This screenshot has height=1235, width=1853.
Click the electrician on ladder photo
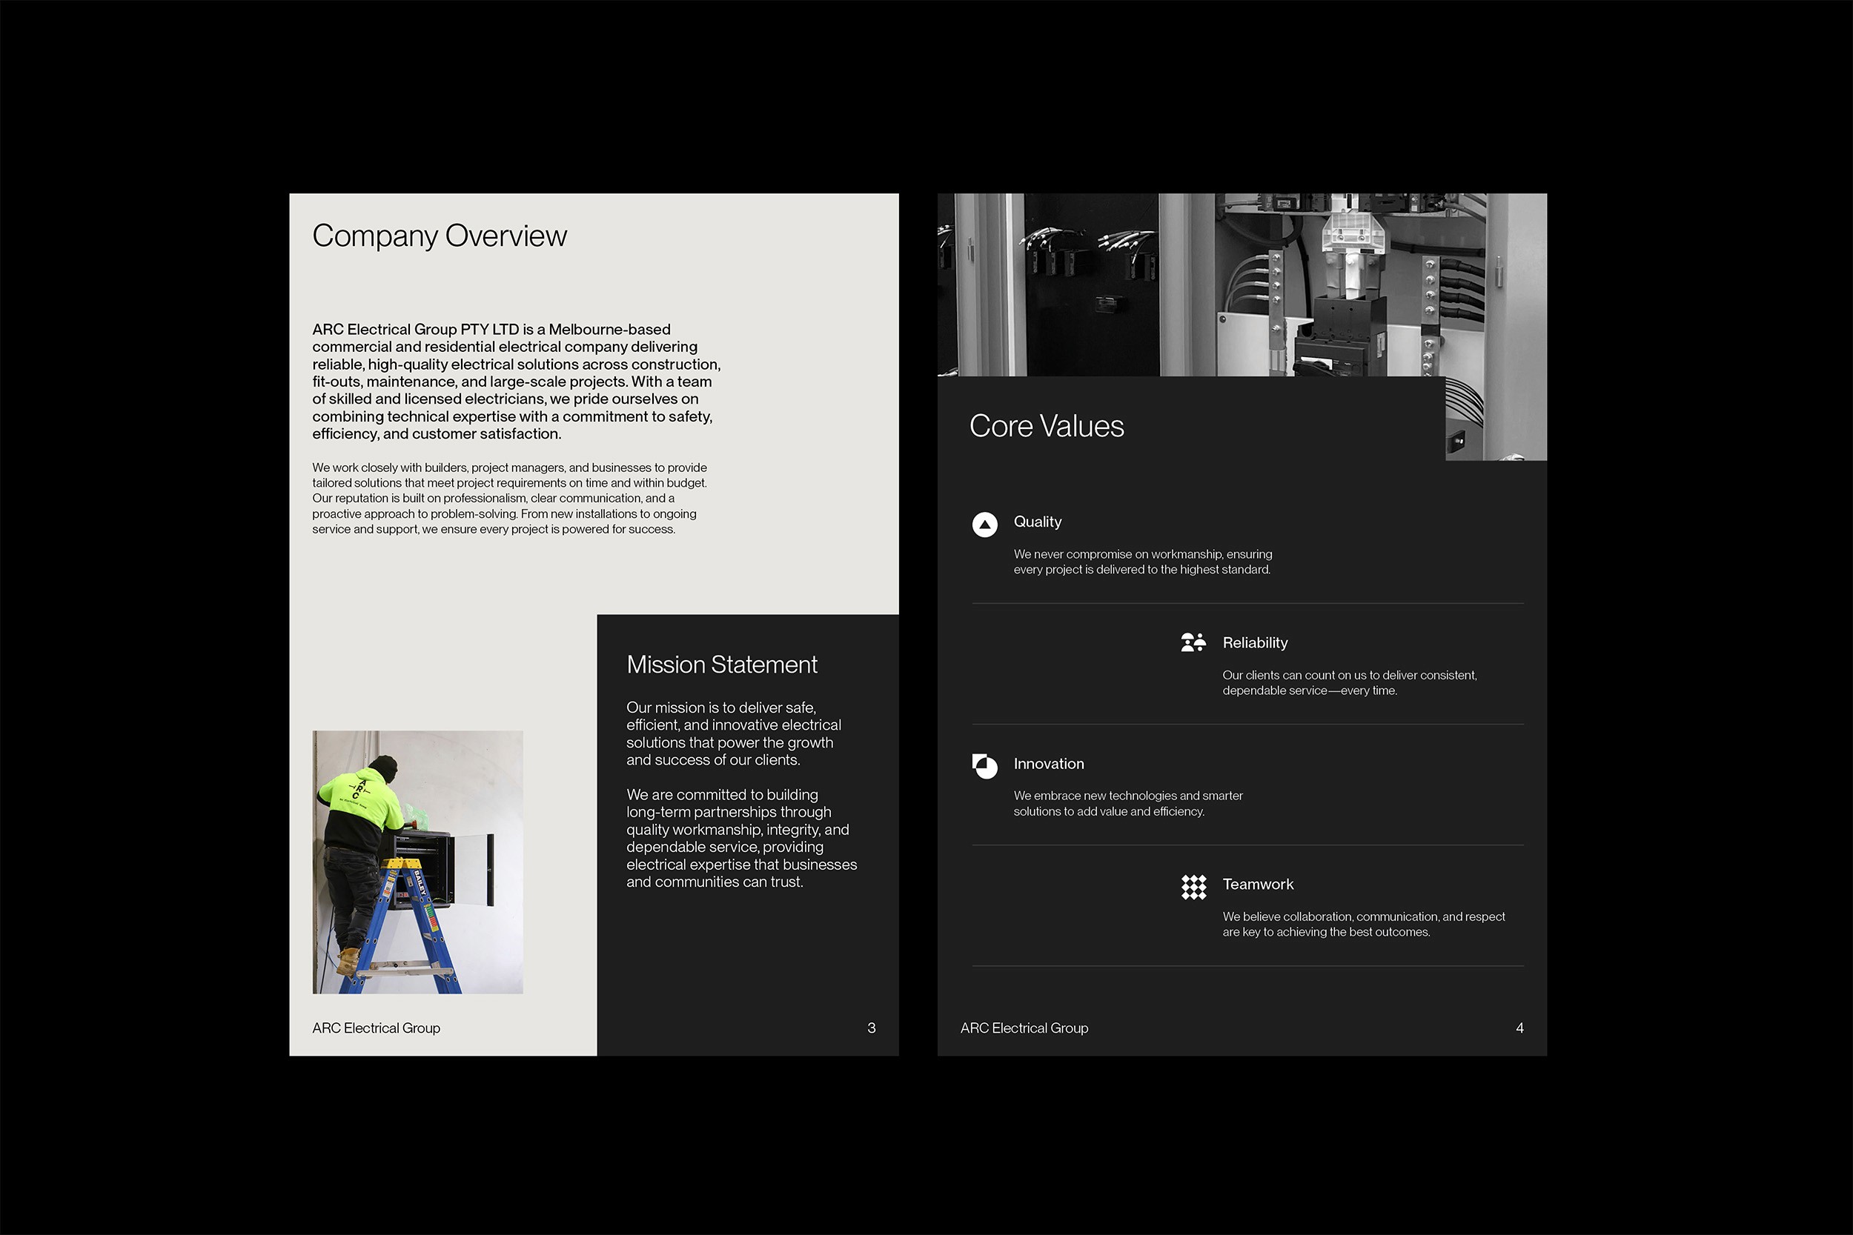417,862
